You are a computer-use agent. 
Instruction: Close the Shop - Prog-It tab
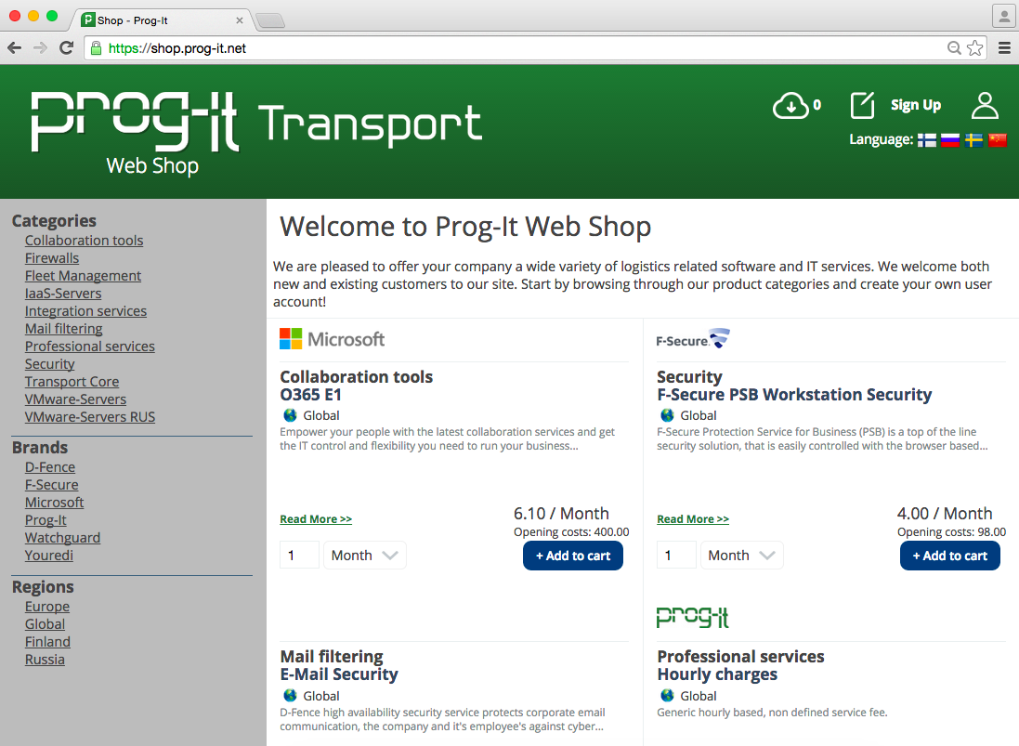pyautogui.click(x=239, y=20)
